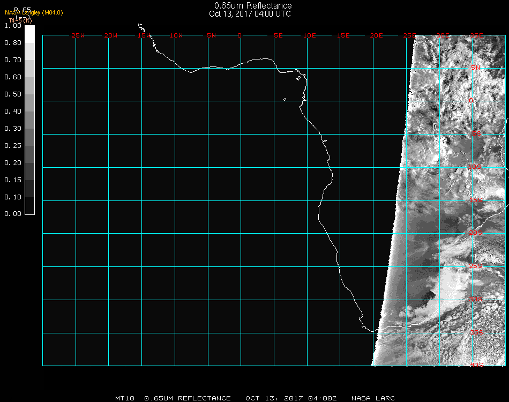Click the 20E longitude label
Screen dimensions: 509x402
[x=377, y=35]
